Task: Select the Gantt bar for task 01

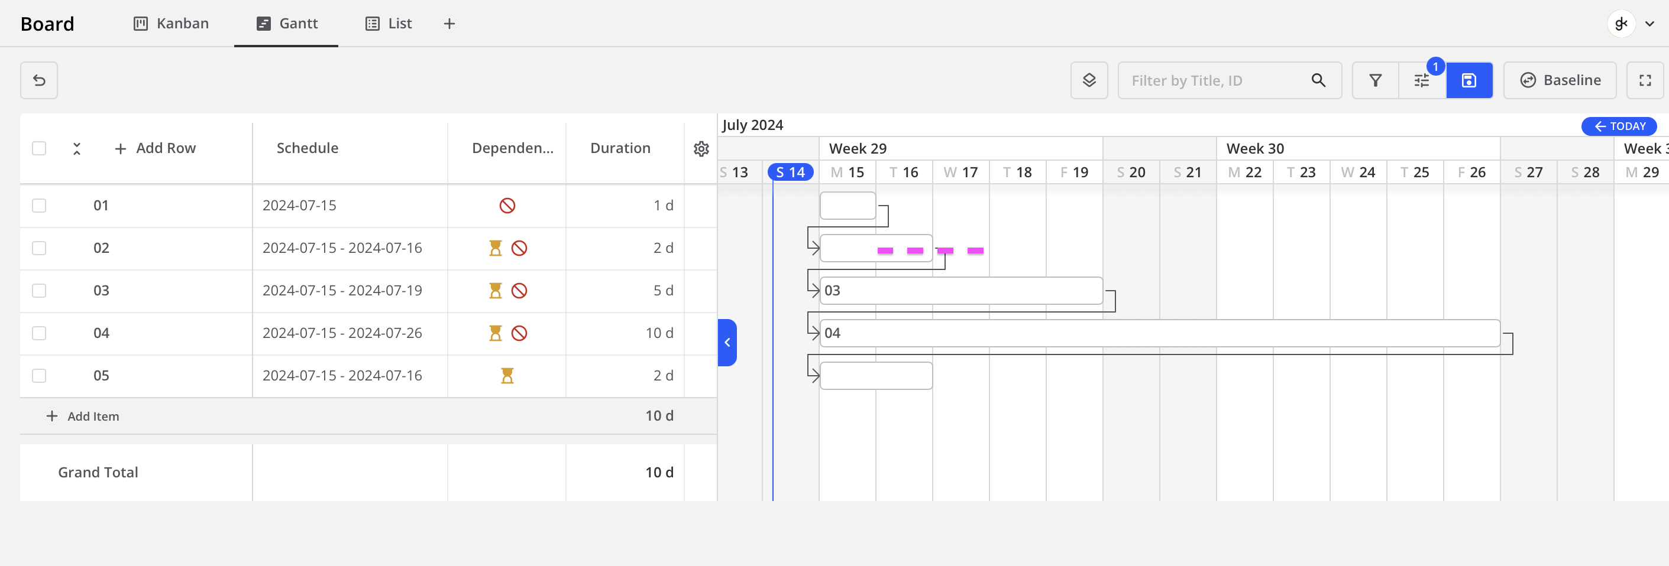Action: tap(848, 205)
